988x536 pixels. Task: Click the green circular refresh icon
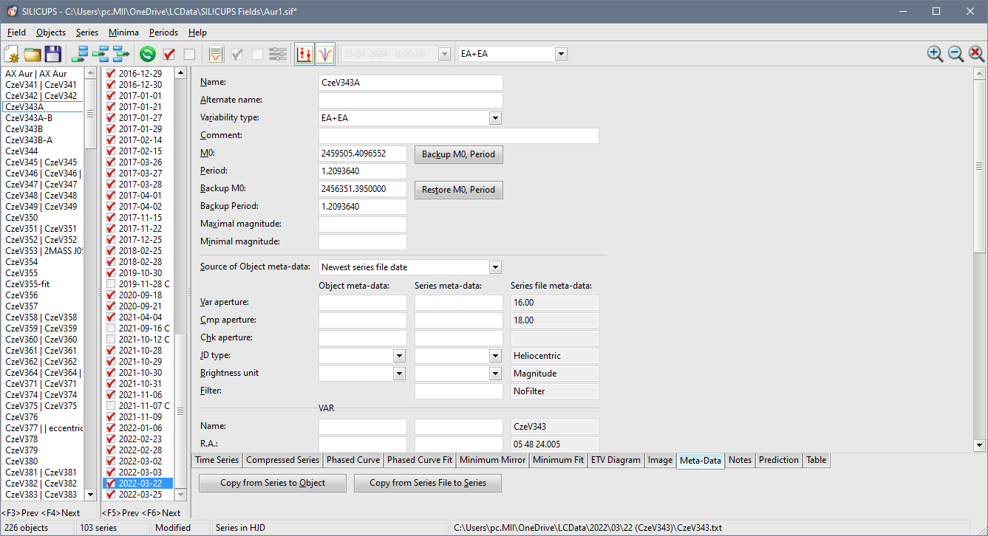148,54
